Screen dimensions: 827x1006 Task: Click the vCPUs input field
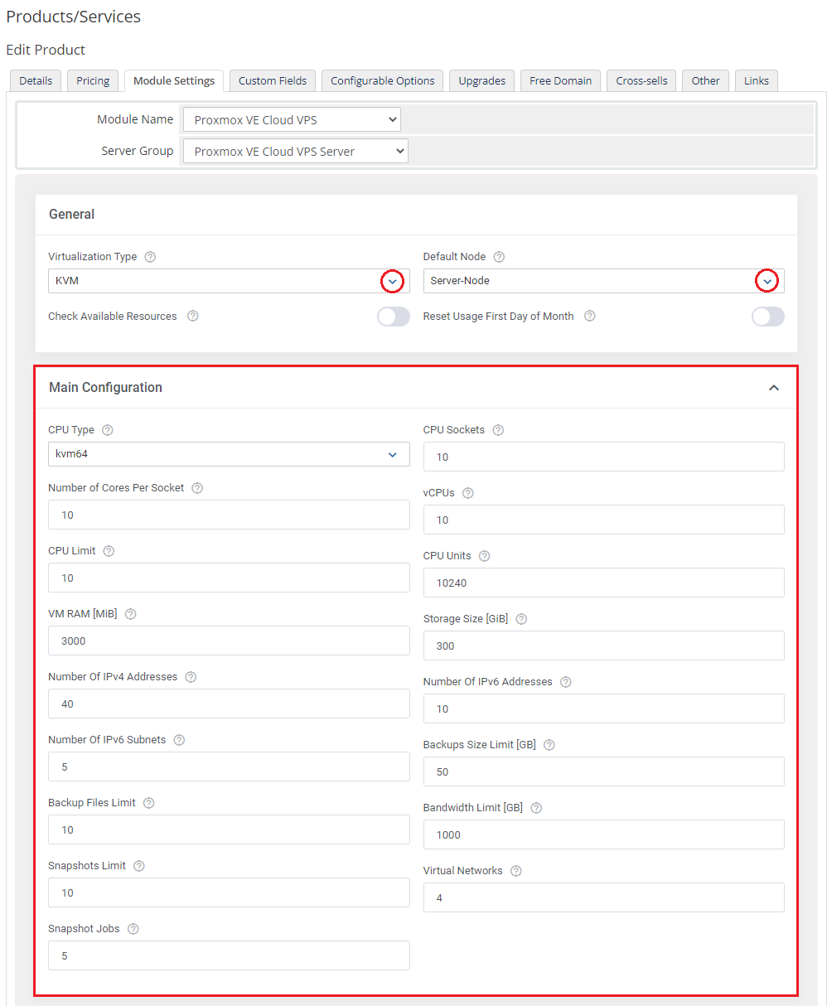coord(604,520)
